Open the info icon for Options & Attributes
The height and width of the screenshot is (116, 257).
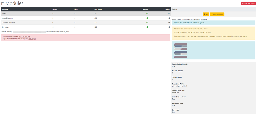coord(169,22)
